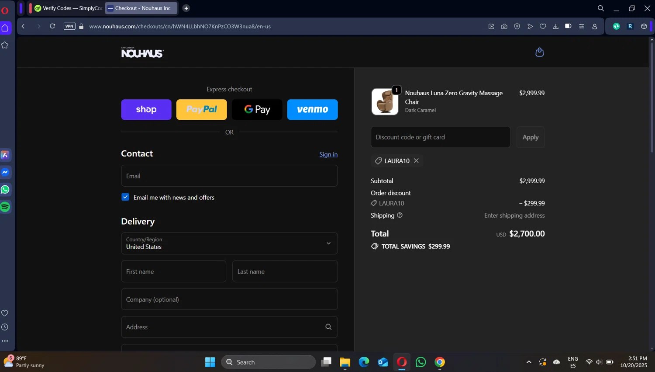Click the Sign in link
655x372 pixels.
[328, 154]
